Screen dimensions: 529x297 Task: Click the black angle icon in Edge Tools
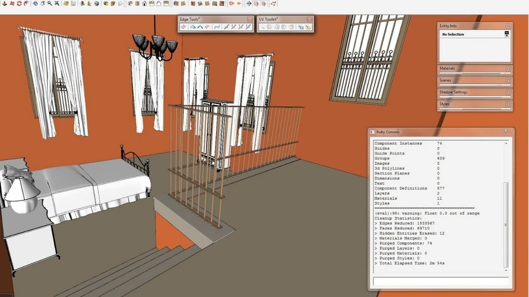point(200,27)
